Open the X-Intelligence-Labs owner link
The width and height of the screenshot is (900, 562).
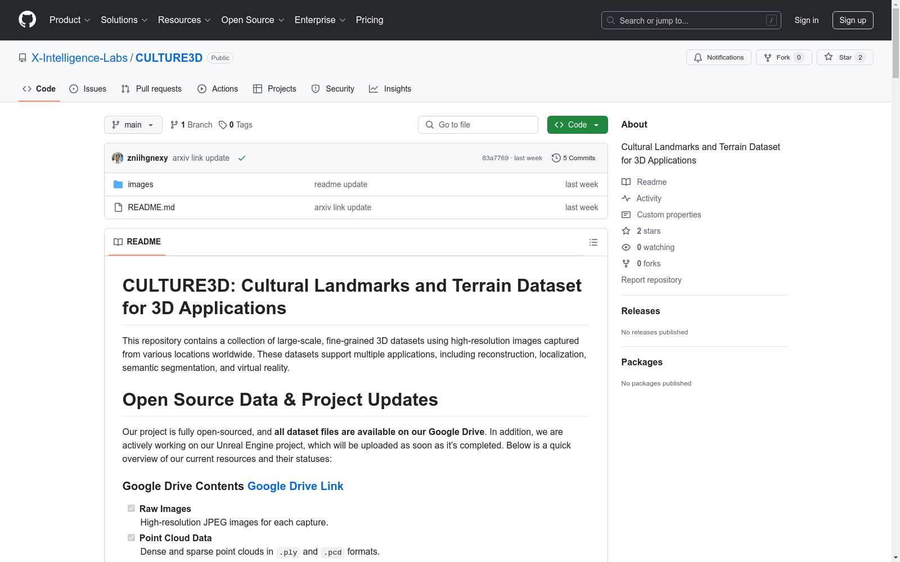pos(79,58)
